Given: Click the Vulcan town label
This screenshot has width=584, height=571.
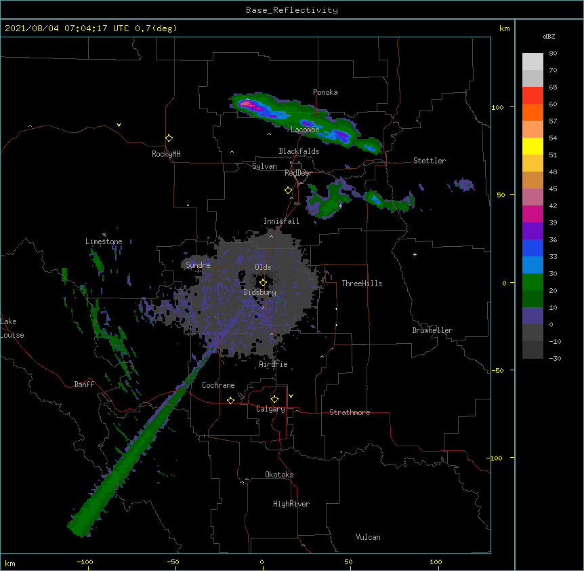Looking at the screenshot, I should pos(368,537).
